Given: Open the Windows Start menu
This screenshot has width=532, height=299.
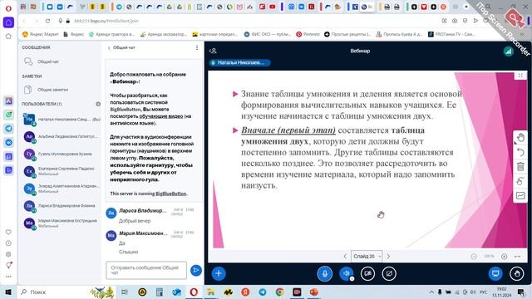Looking at the screenshot, I should click(x=8, y=292).
